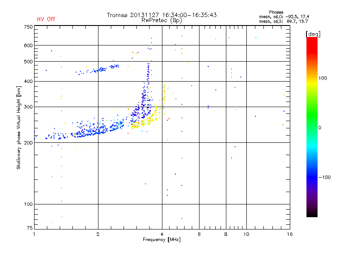Viewport: 341px width, 255px height.
Task: Click the red 'HV Off' label
Action: coord(46,19)
